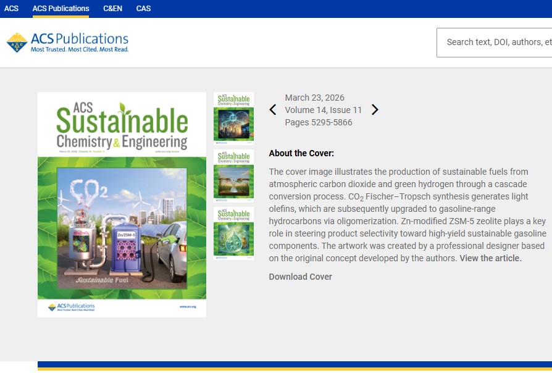This screenshot has width=552, height=373.
Task: Go to previous issue arrow
Action: tap(273, 110)
